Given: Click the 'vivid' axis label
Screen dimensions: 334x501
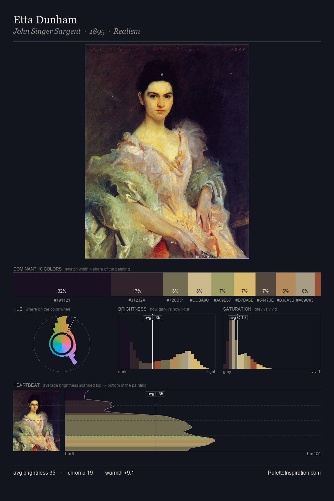Looking at the screenshot, I should tap(316, 372).
